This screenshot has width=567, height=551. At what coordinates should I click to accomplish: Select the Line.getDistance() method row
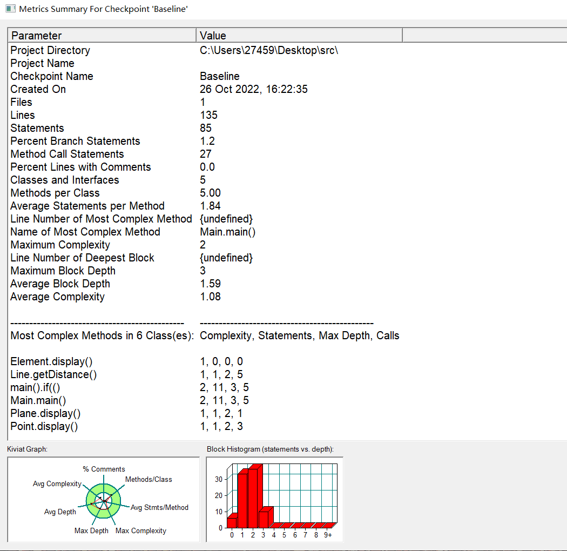[x=53, y=374]
